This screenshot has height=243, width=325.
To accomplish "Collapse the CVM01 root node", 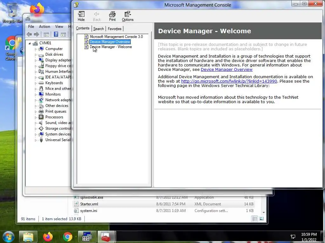I will pyautogui.click(x=30, y=43).
